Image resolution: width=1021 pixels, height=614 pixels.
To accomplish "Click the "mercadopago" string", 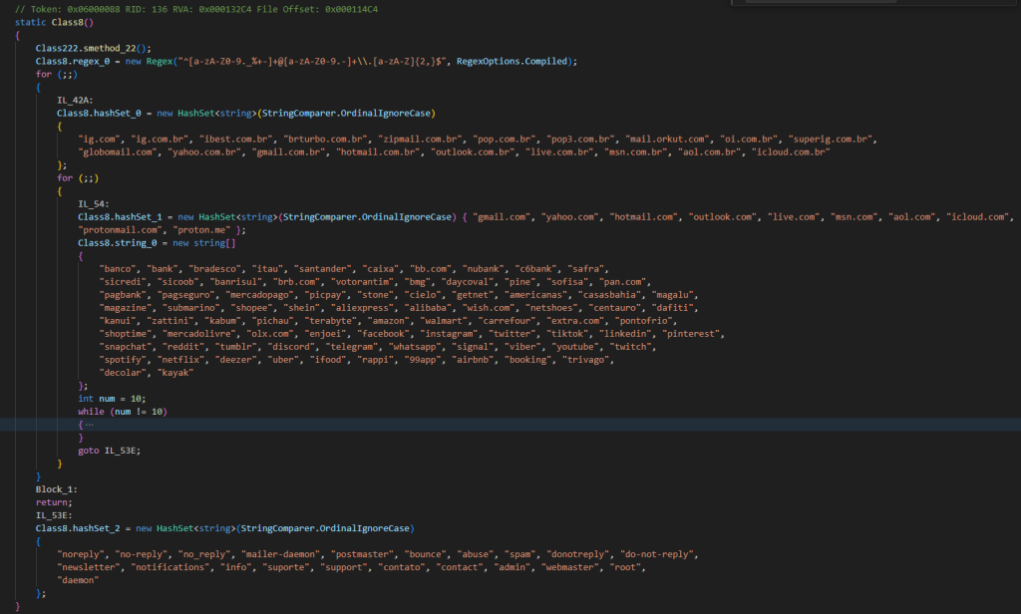I will [259, 295].
